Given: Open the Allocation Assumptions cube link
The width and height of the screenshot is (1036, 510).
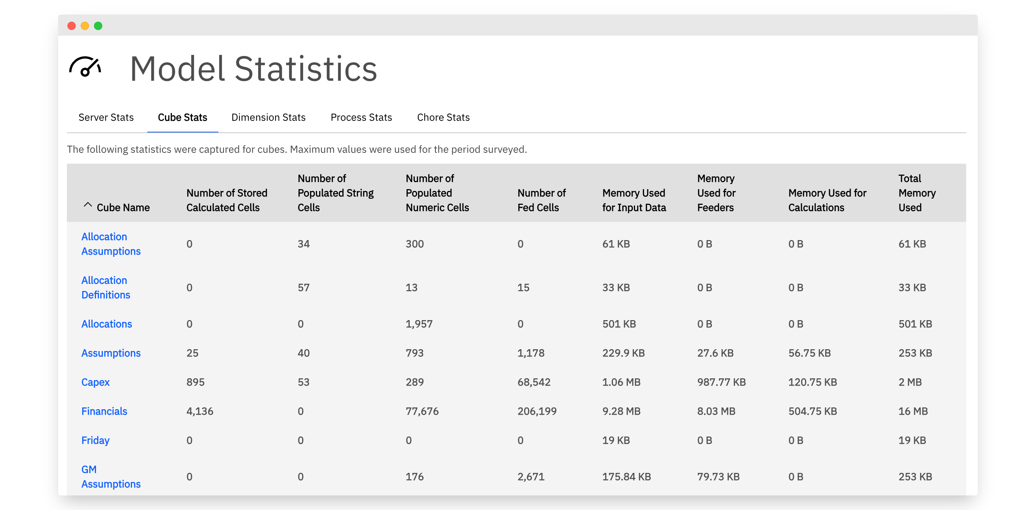Looking at the screenshot, I should coord(111,244).
